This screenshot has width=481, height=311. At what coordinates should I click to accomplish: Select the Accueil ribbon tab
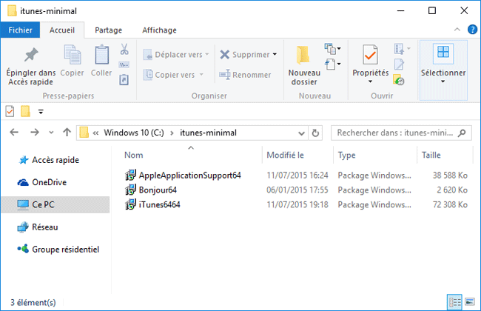click(62, 30)
